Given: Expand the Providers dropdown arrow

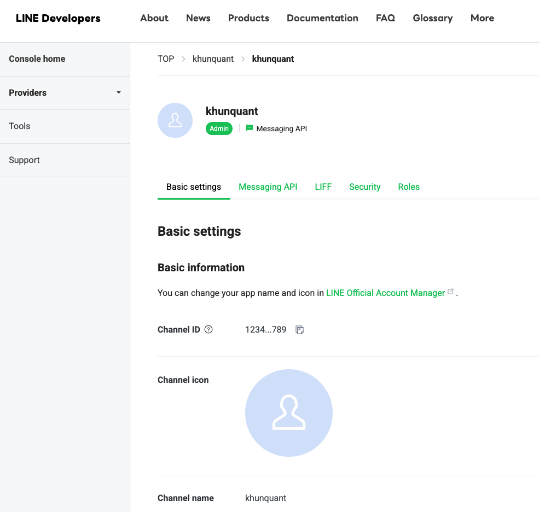Looking at the screenshot, I should click(x=119, y=92).
